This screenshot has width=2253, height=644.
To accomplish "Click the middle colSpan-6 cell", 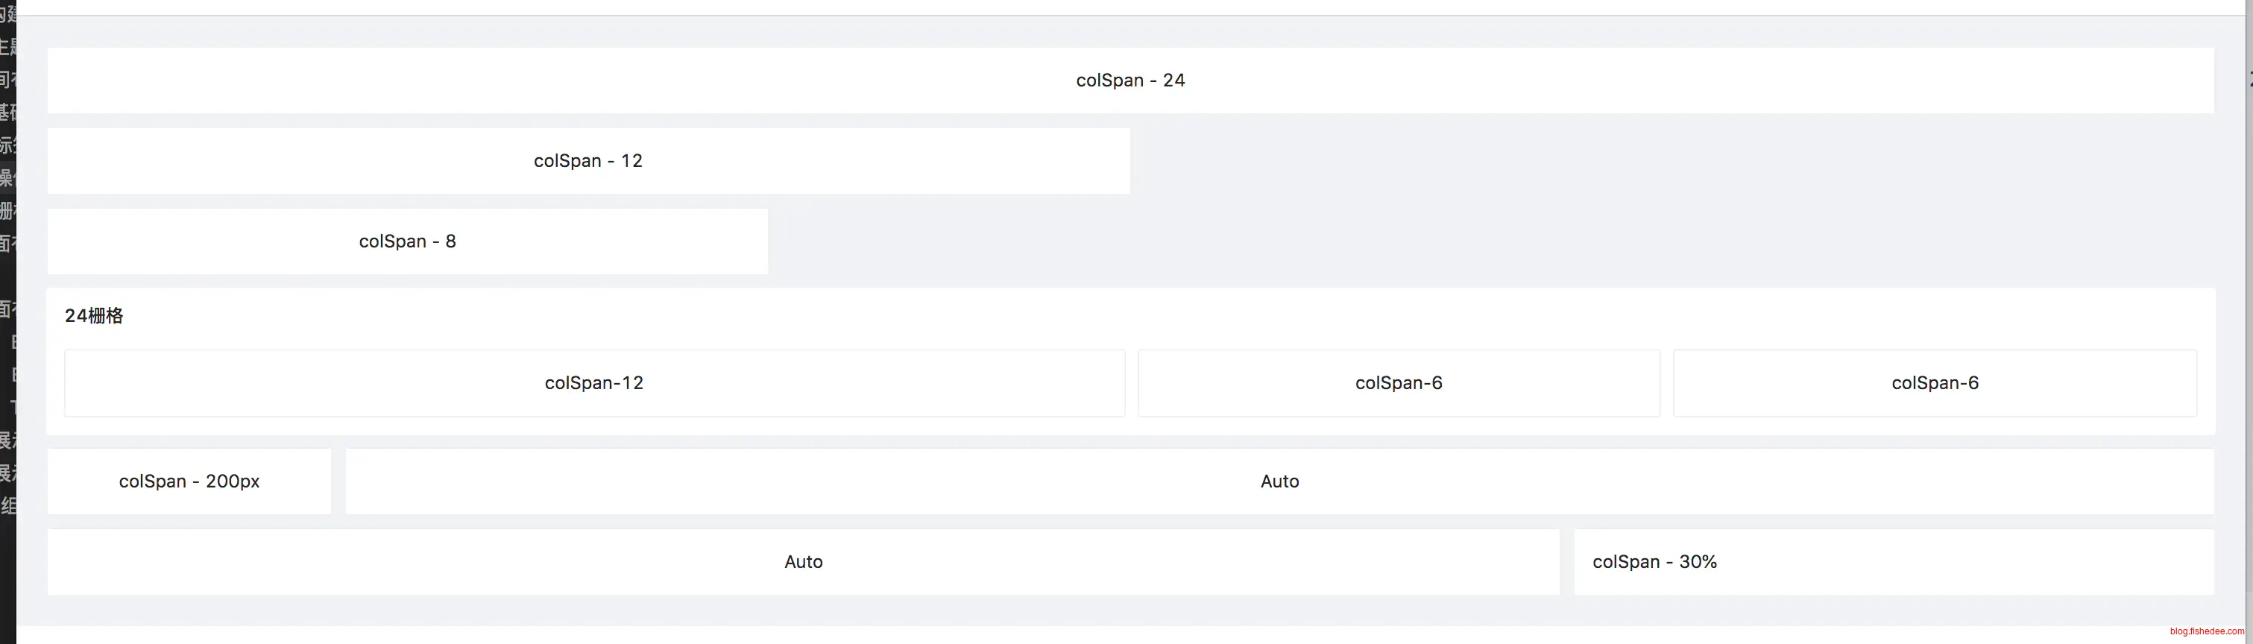I will click(1398, 383).
